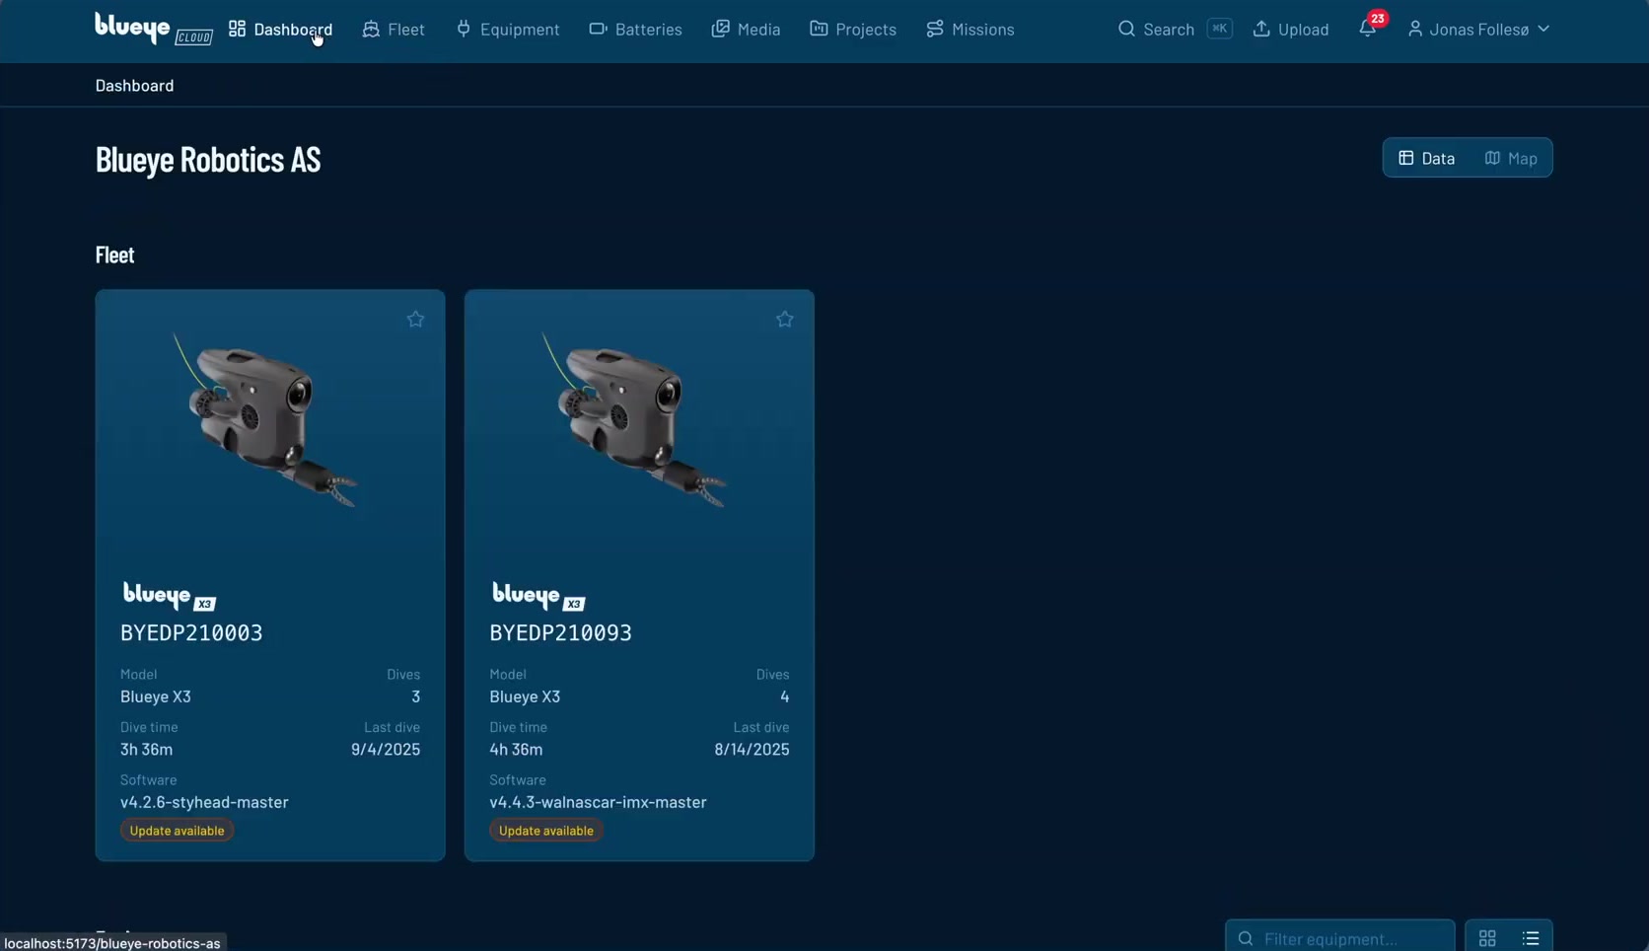
Task: Open the BYEDP210093 drone image
Action: point(635,420)
